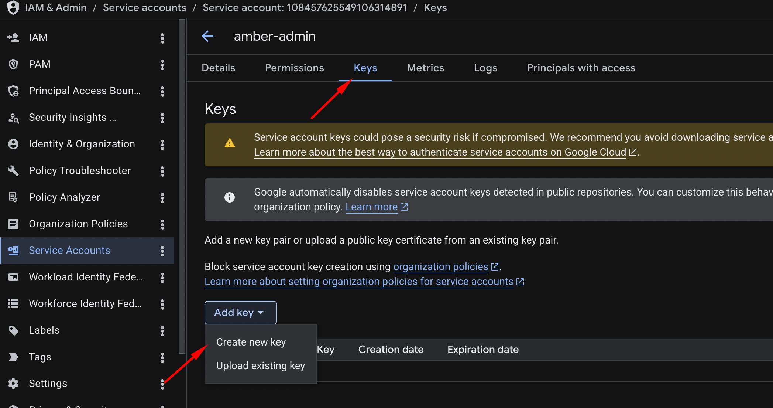Viewport: 773px width, 408px height.
Task: Open the Metrics tab
Action: pos(426,68)
